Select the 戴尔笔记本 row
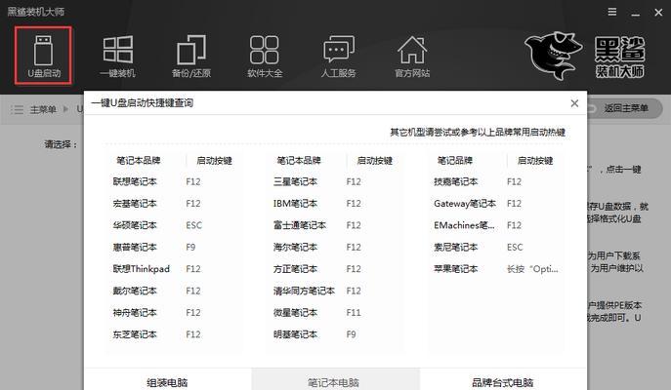671x390 pixels. (173, 291)
